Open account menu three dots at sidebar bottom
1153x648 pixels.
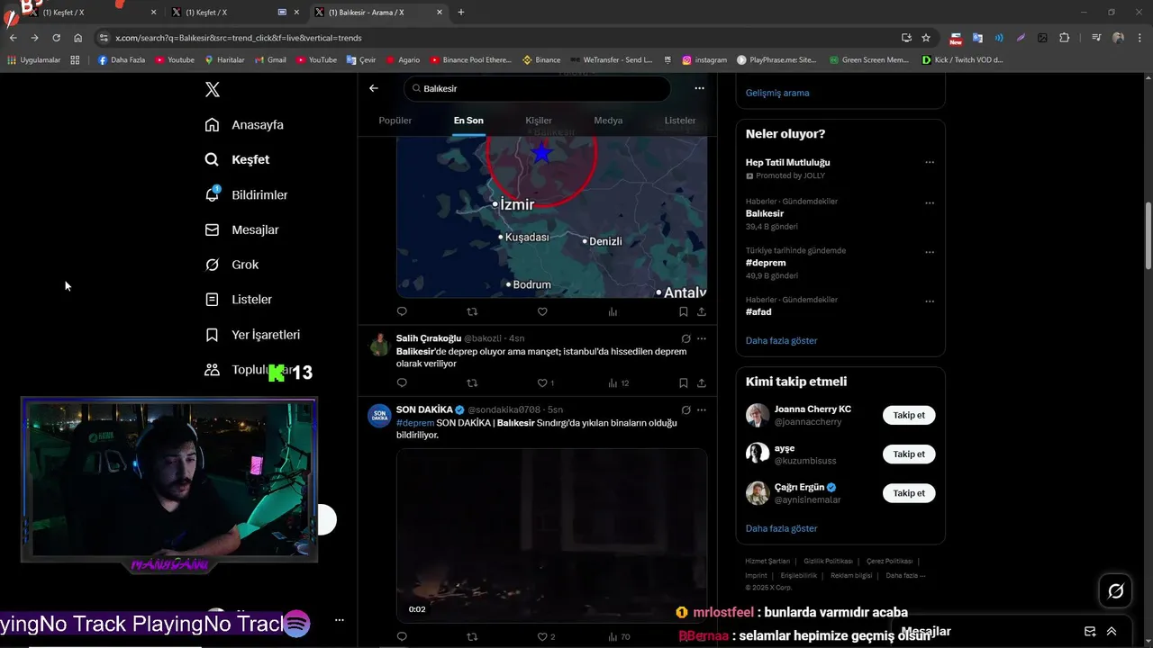tap(340, 620)
